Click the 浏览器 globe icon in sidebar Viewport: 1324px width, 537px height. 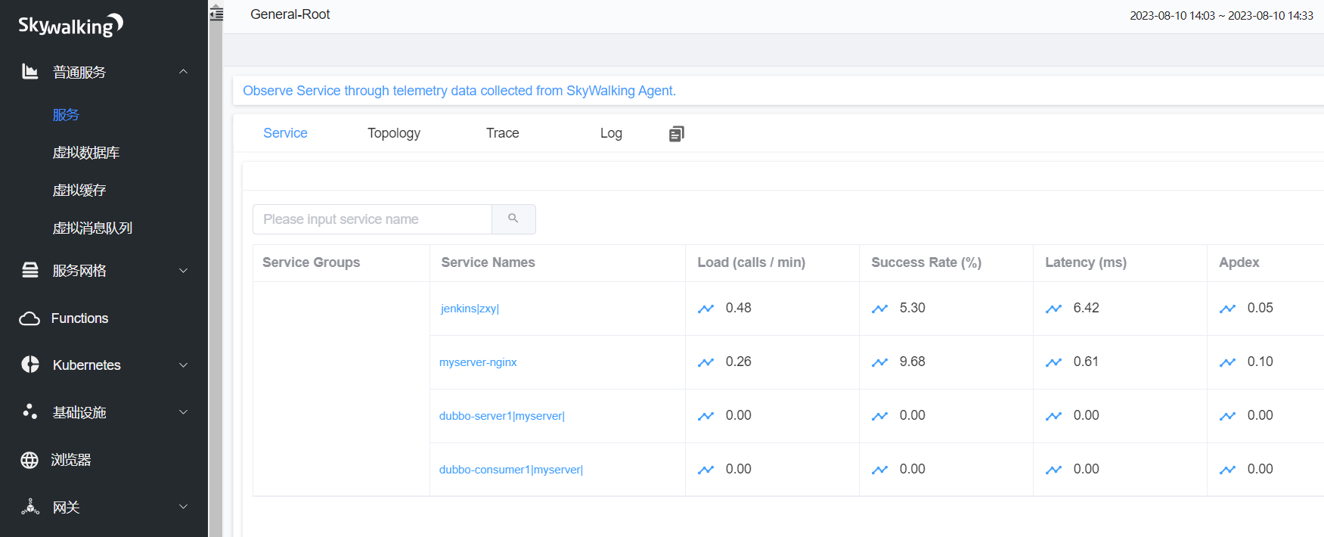point(29,460)
